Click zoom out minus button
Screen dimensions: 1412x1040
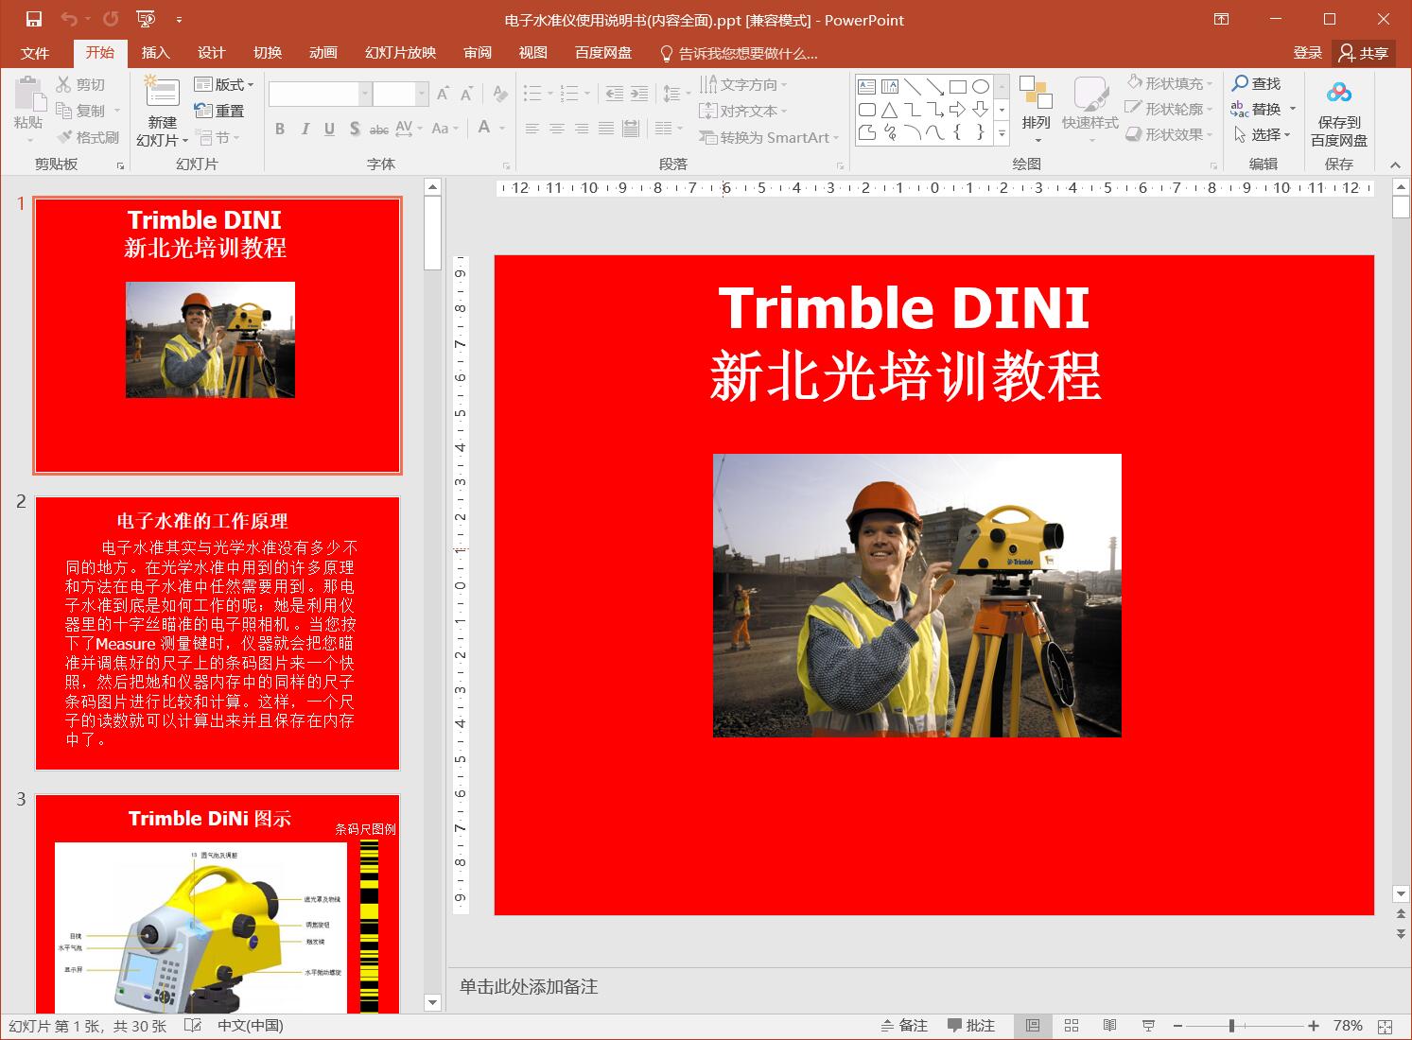(x=1177, y=1026)
